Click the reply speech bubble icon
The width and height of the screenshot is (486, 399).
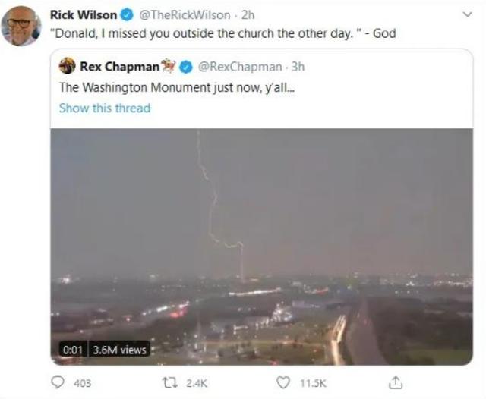click(58, 382)
